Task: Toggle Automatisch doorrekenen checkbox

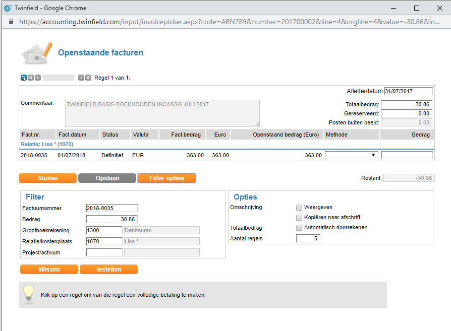Action: [299, 227]
